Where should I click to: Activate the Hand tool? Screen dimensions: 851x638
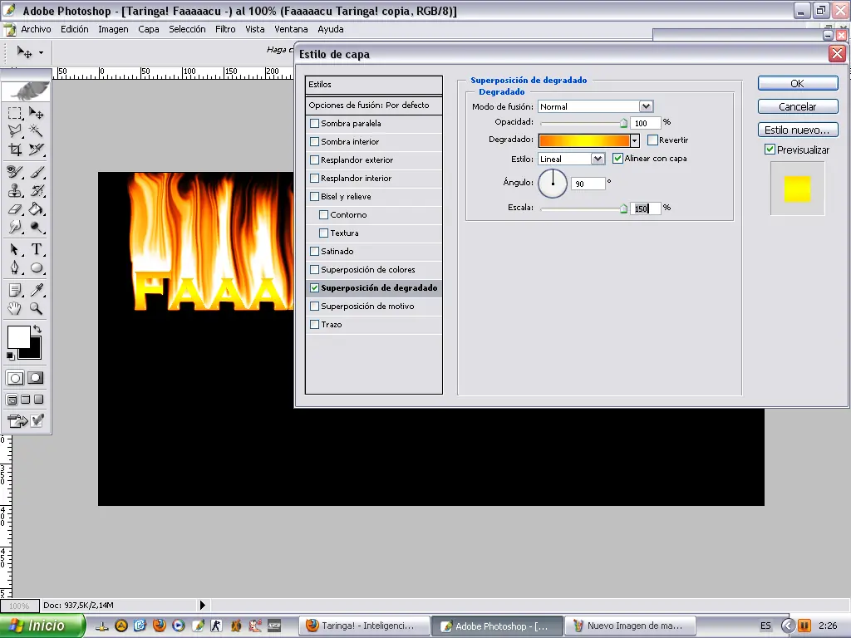15,309
